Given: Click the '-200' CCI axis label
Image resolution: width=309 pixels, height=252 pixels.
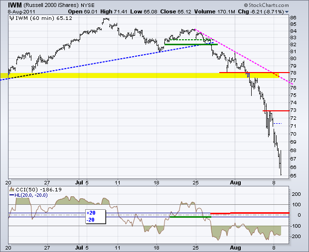Looking at the screenshot, I should (x=296, y=236).
